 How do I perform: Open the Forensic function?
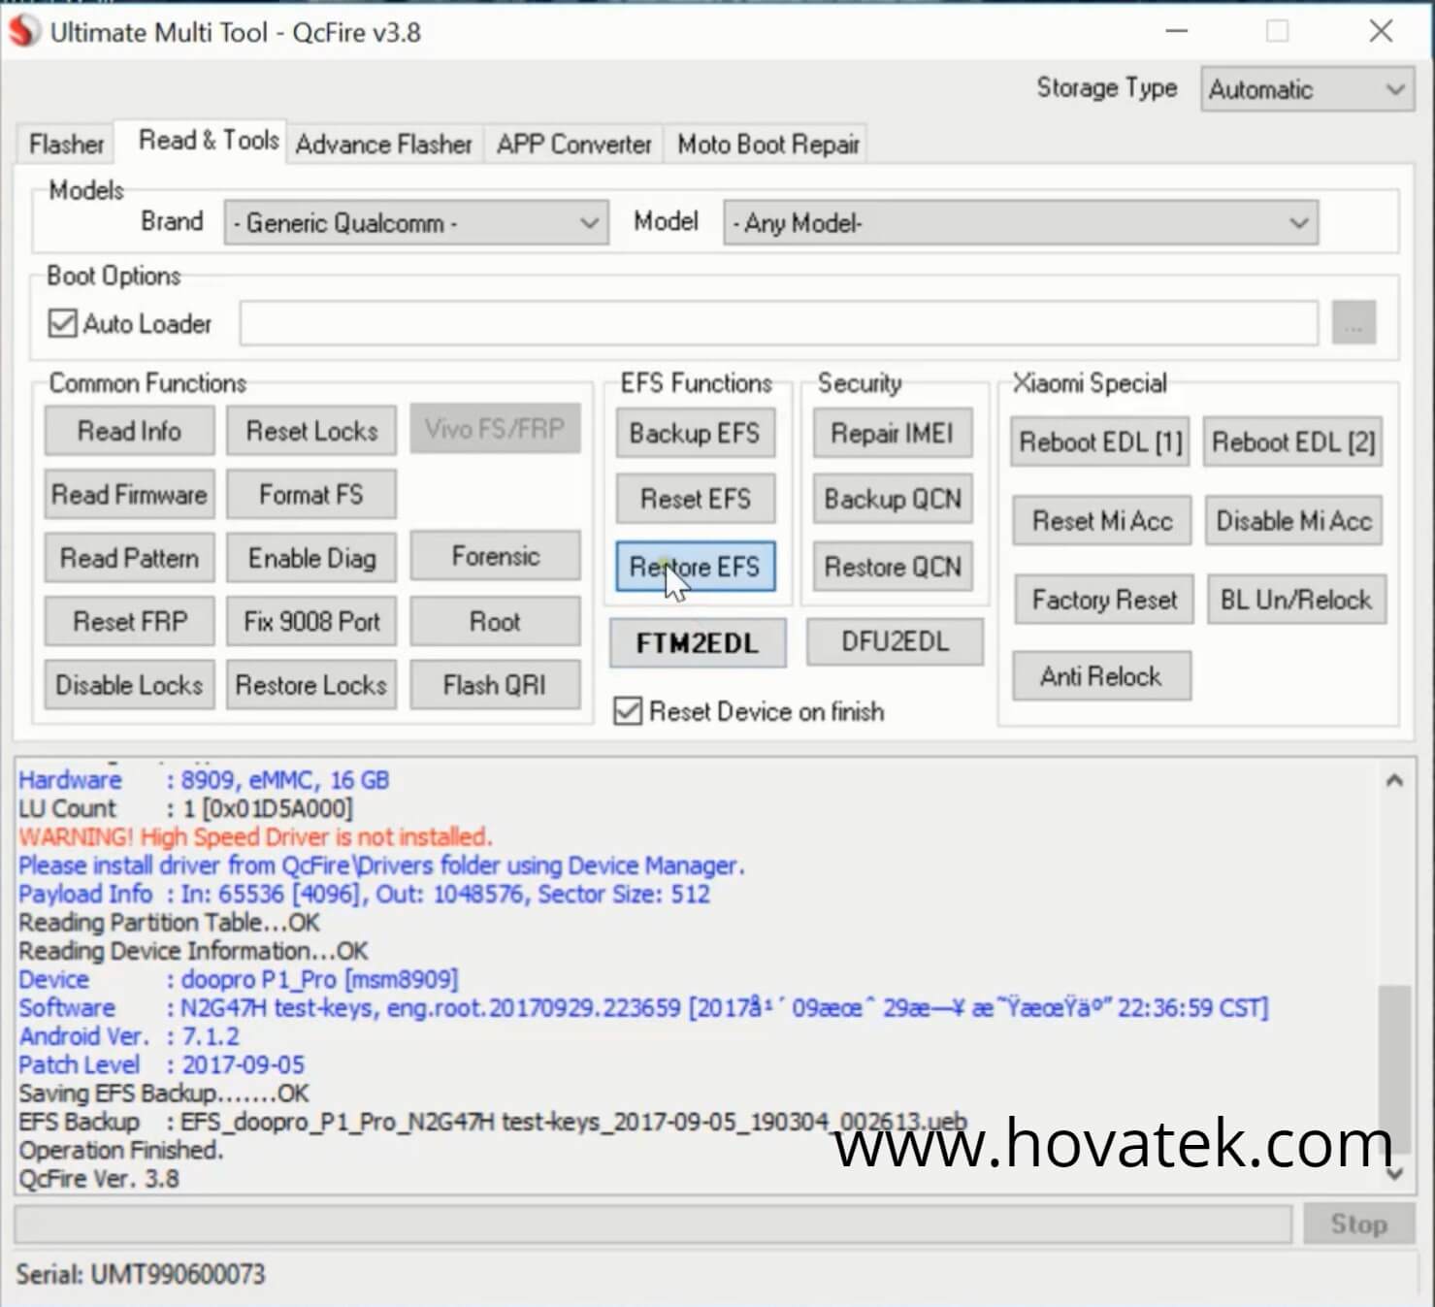click(x=496, y=556)
